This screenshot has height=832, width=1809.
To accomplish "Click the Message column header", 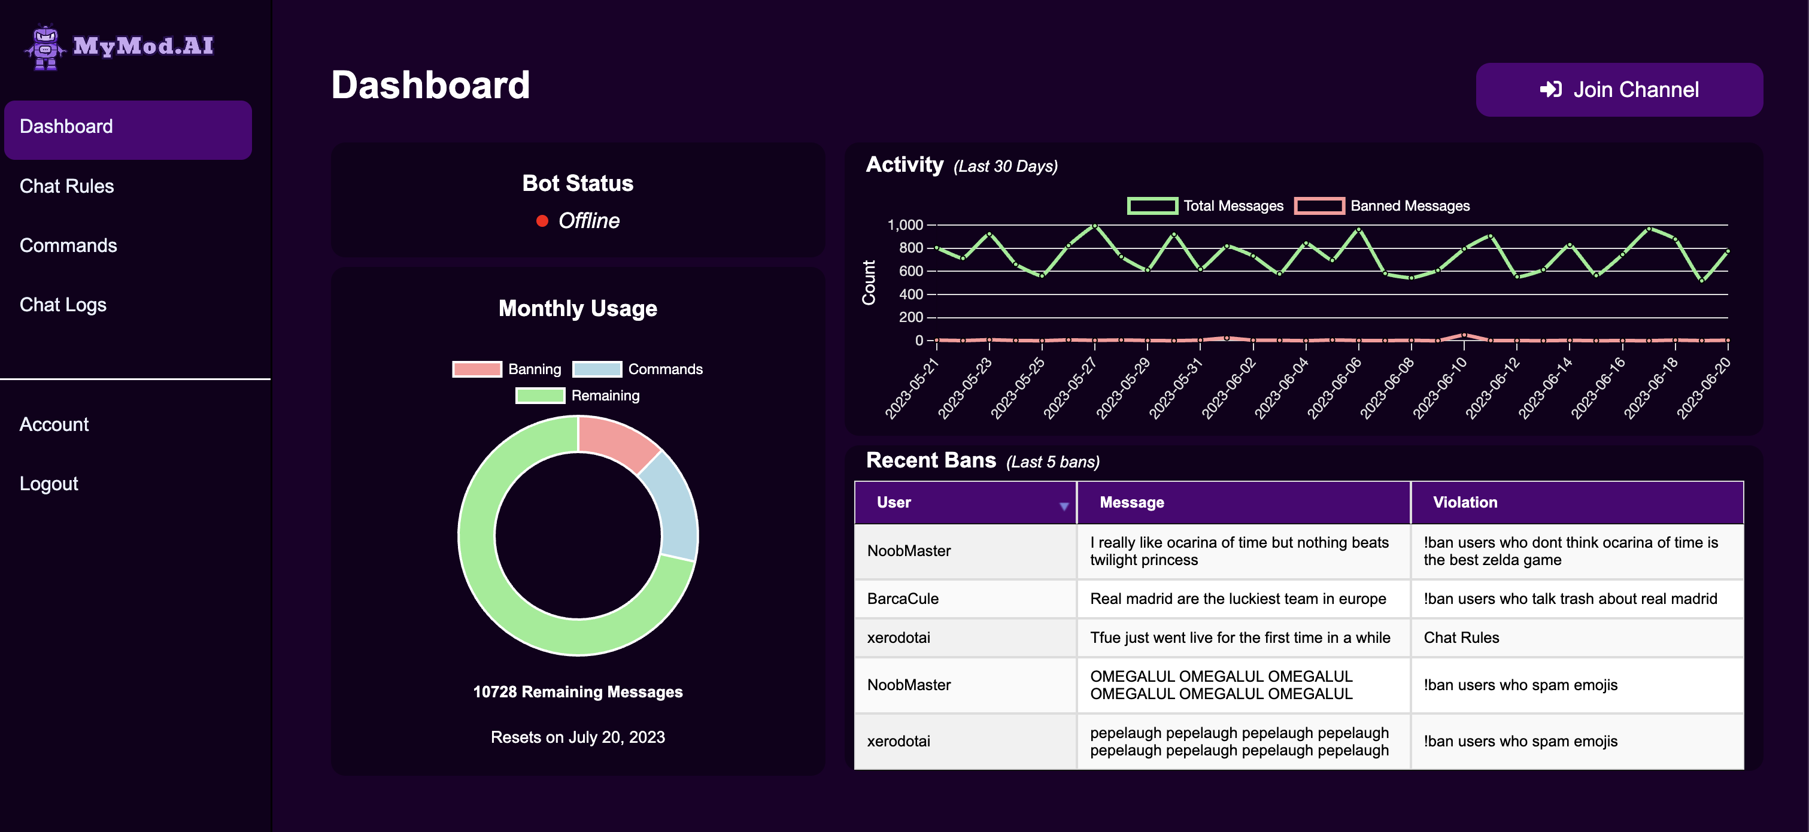I will 1131,502.
